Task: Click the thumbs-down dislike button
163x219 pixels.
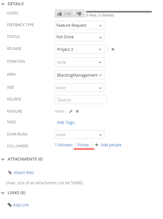Action: tap(79, 14)
